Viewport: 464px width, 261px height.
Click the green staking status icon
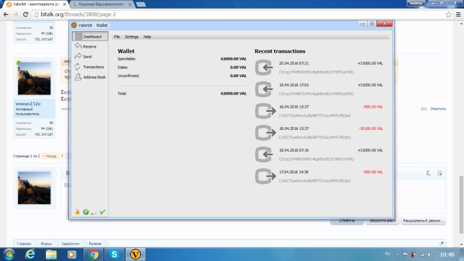85,212
